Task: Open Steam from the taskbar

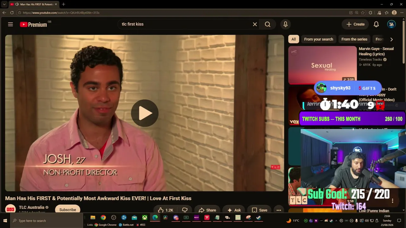Action: click(259, 218)
